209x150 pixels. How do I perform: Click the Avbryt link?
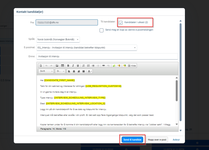[176, 140]
